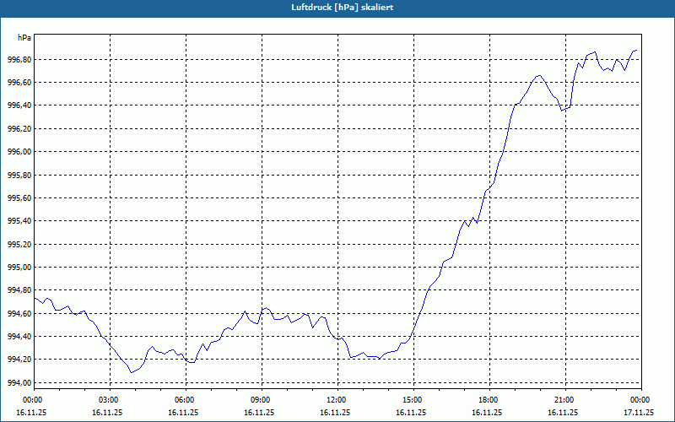The height and width of the screenshot is (422, 675).
Task: Click the 996,20 y-axis value
Action: point(19,129)
